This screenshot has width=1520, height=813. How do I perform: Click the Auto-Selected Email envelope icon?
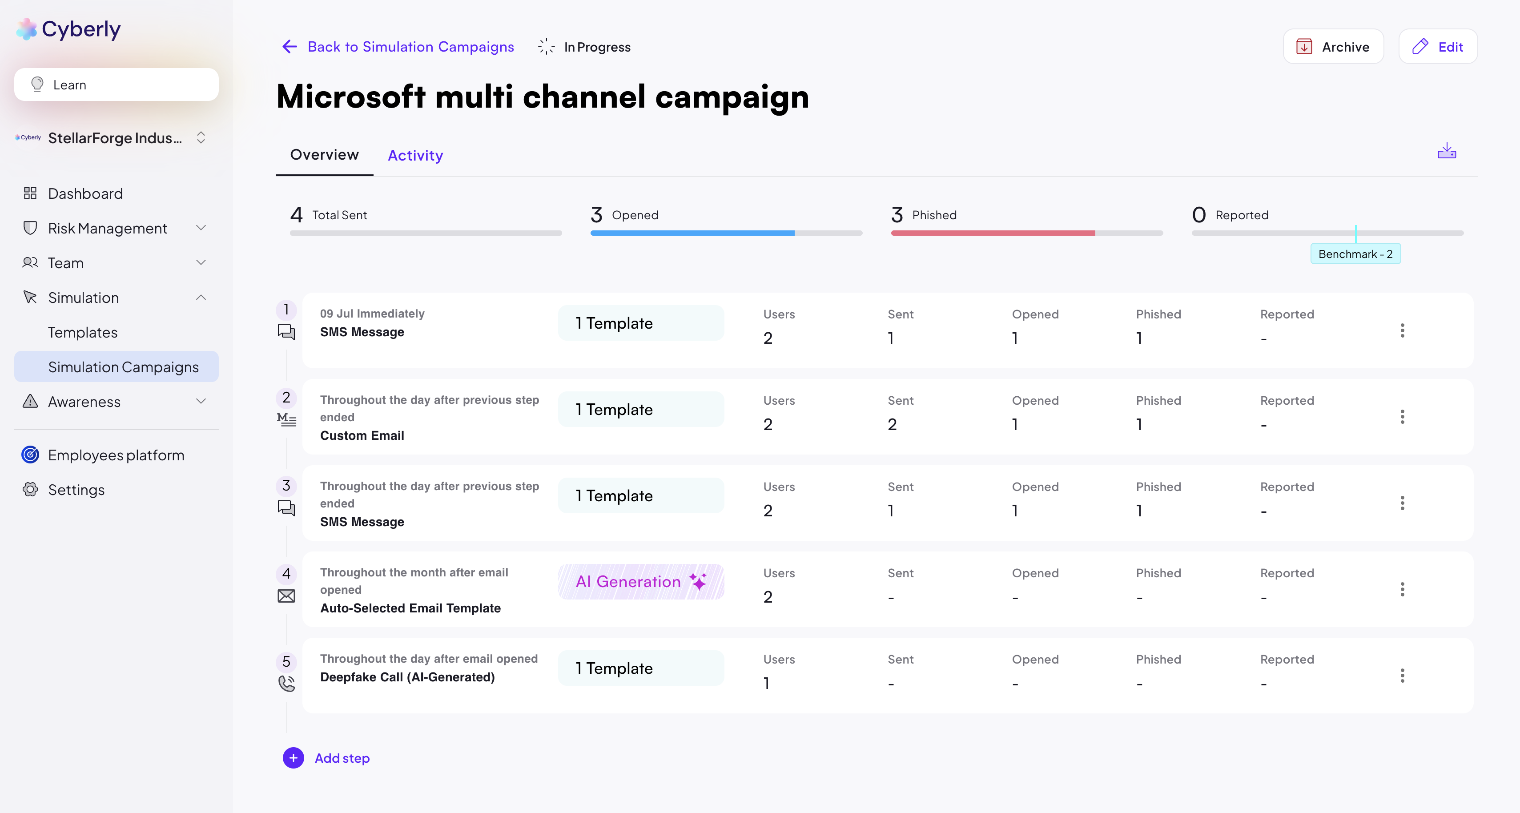click(286, 596)
